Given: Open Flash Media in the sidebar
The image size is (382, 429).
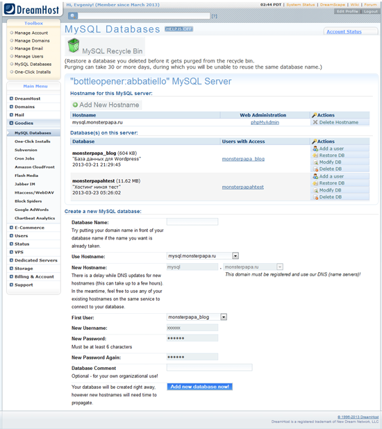Looking at the screenshot, I should [26, 176].
